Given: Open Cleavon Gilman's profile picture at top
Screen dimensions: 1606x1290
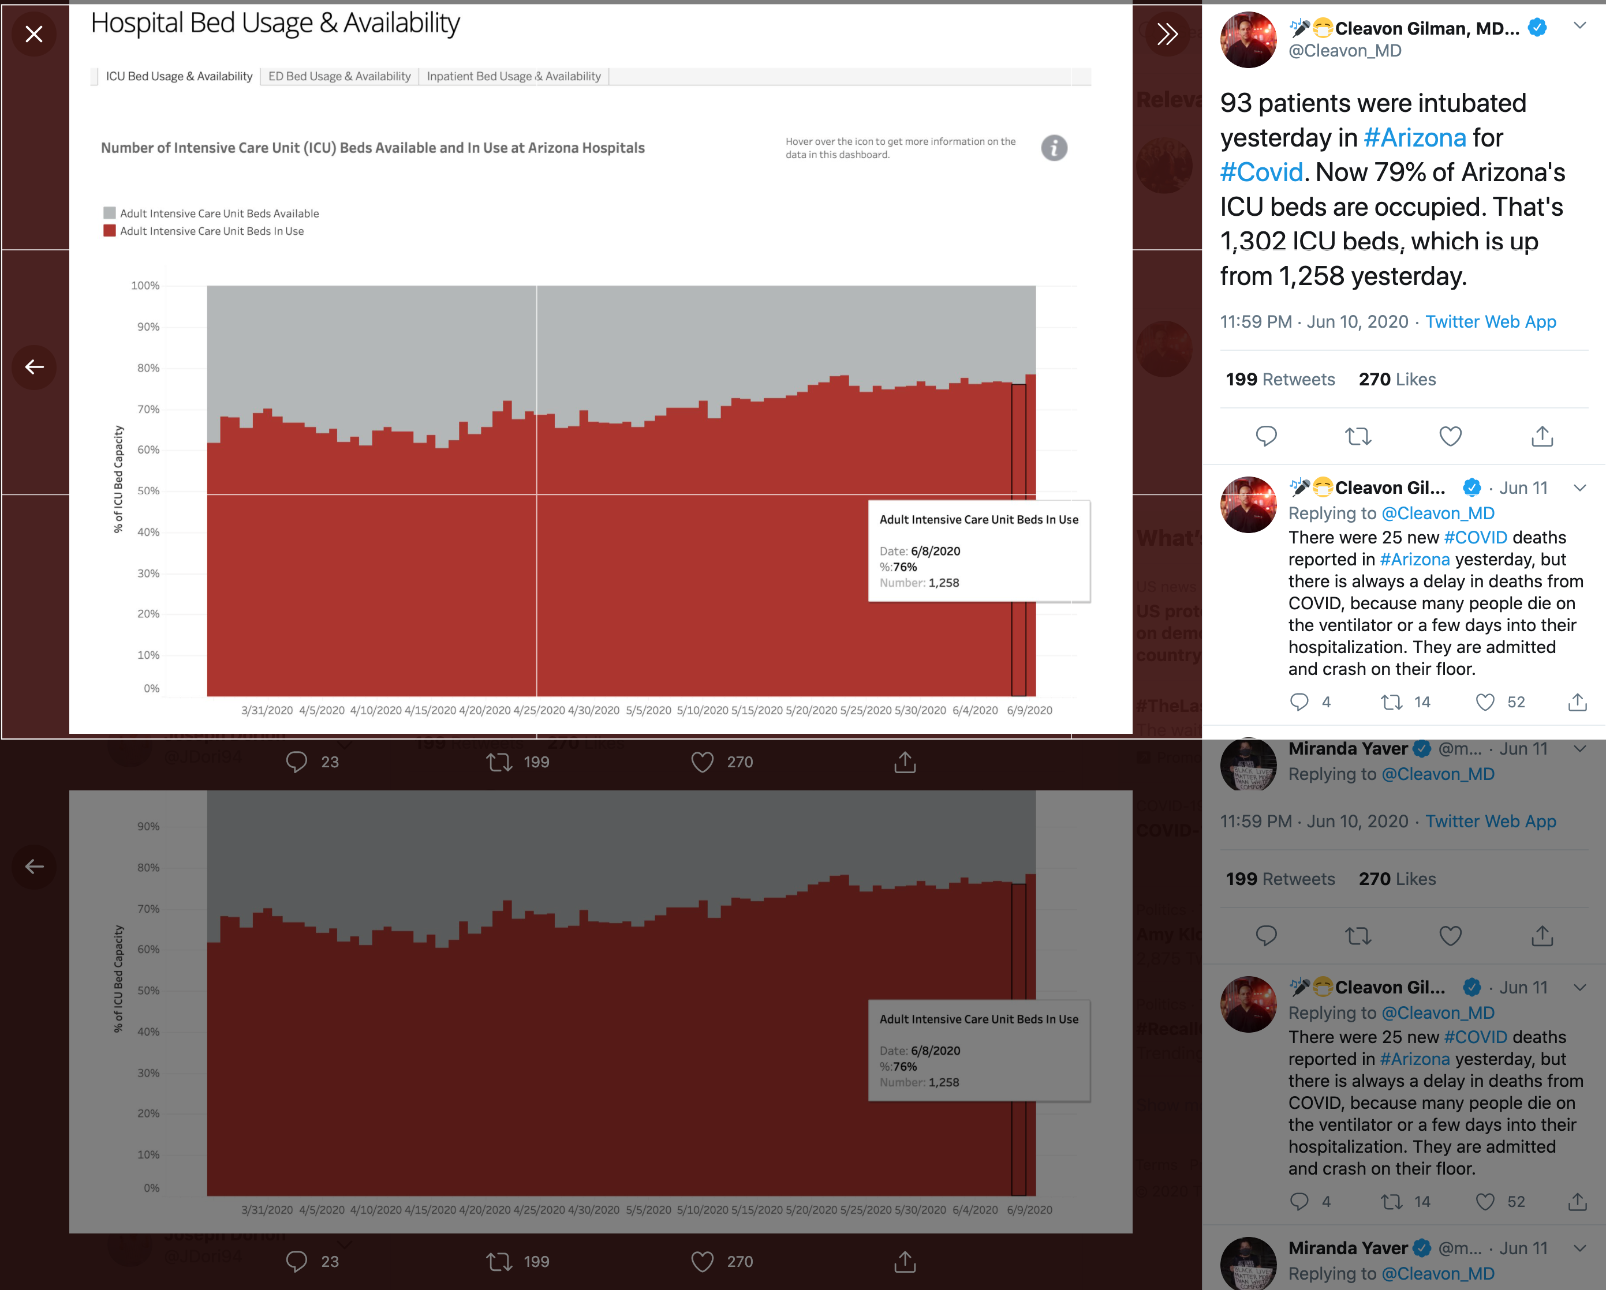Looking at the screenshot, I should click(1248, 39).
